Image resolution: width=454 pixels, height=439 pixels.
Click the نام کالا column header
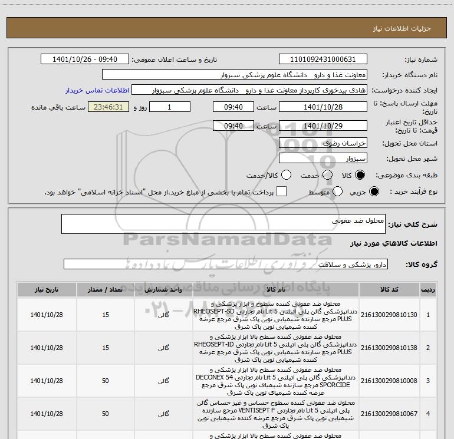click(276, 289)
